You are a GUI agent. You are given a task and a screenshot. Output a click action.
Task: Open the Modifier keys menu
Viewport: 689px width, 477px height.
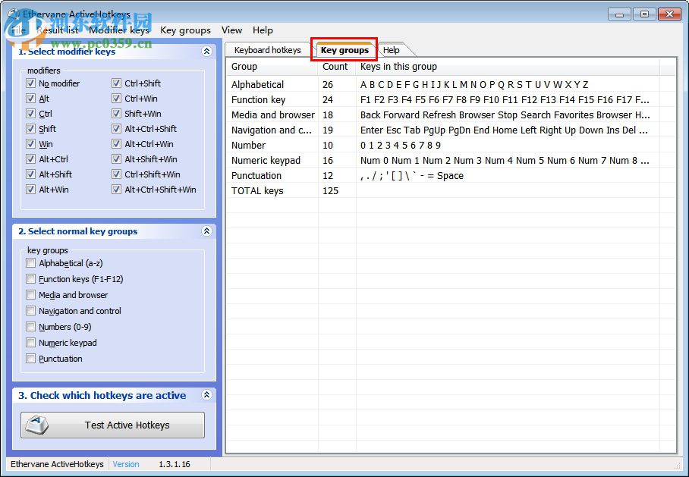coord(118,30)
